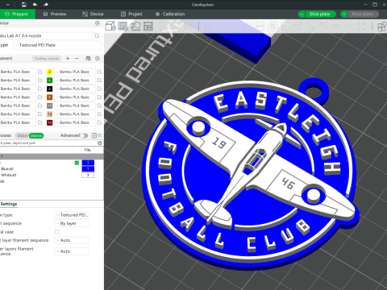Edit filament 8 preset via edit icon
Viewport: 387px width, 290px height.
pos(99,97)
